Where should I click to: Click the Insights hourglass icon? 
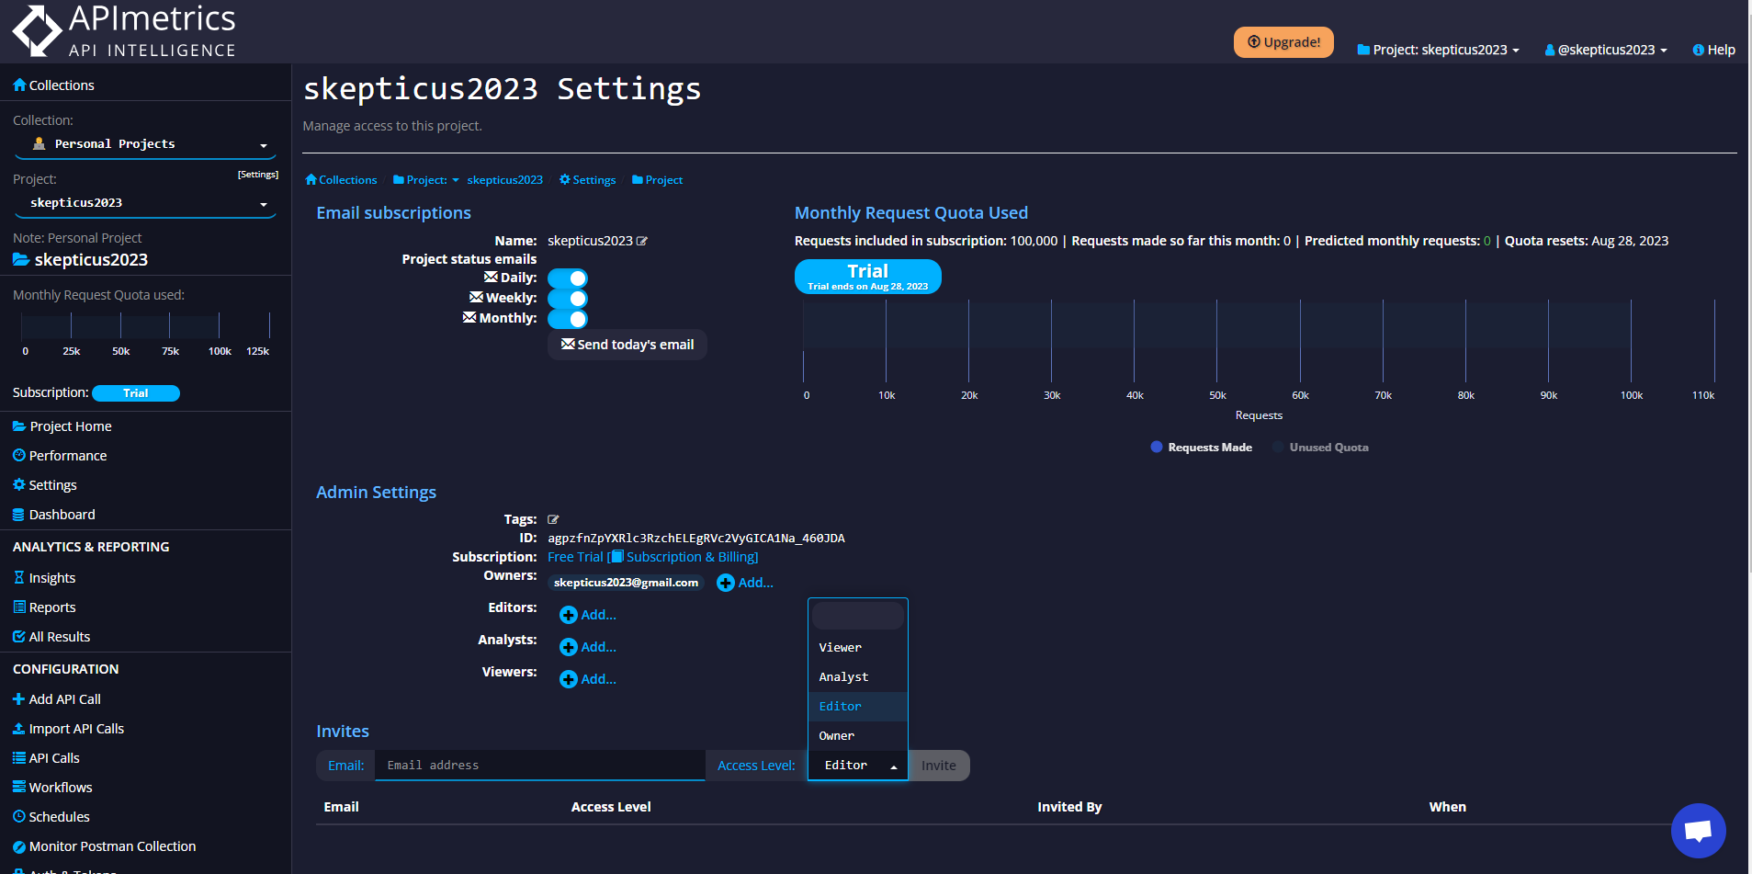[x=19, y=577]
